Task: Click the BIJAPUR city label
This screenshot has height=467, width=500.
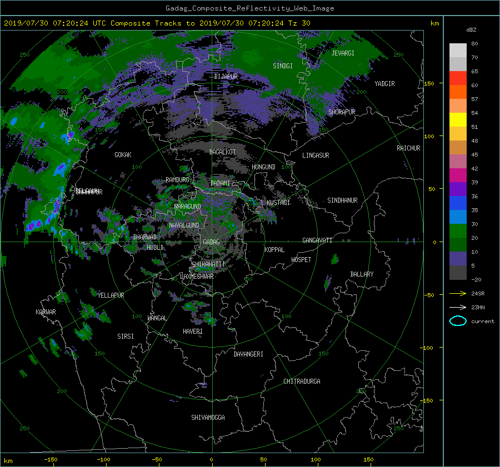Action: [226, 77]
